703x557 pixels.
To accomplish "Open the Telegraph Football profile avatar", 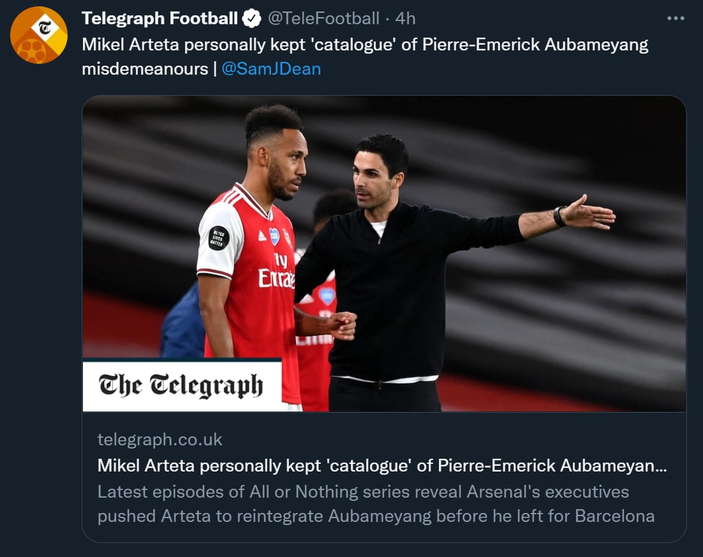I will [38, 35].
